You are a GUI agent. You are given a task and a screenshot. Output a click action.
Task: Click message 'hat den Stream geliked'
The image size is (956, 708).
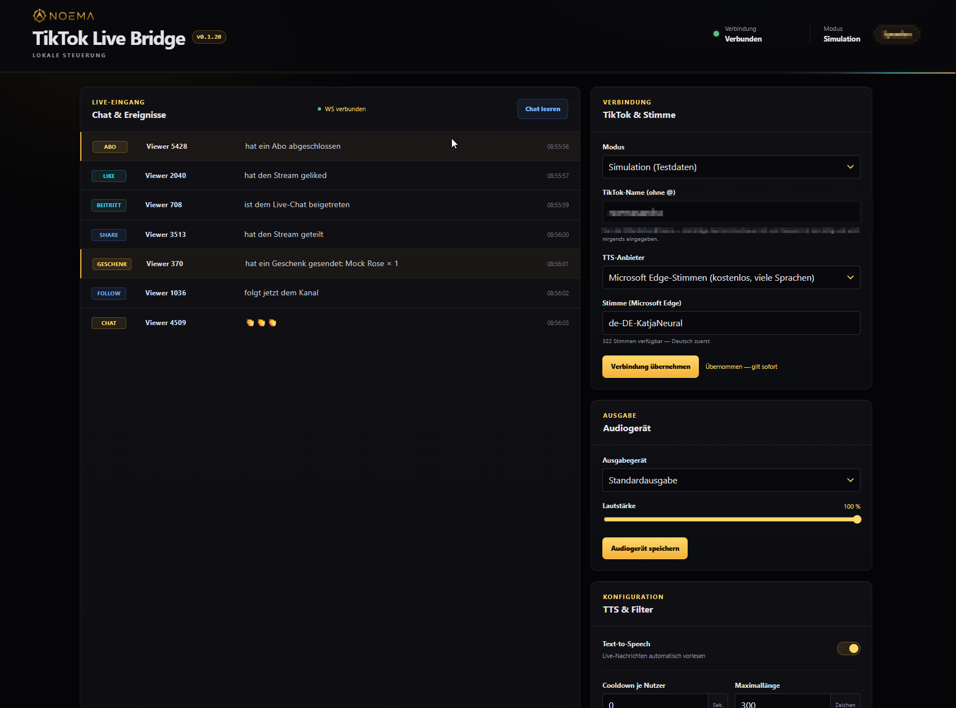tap(285, 176)
